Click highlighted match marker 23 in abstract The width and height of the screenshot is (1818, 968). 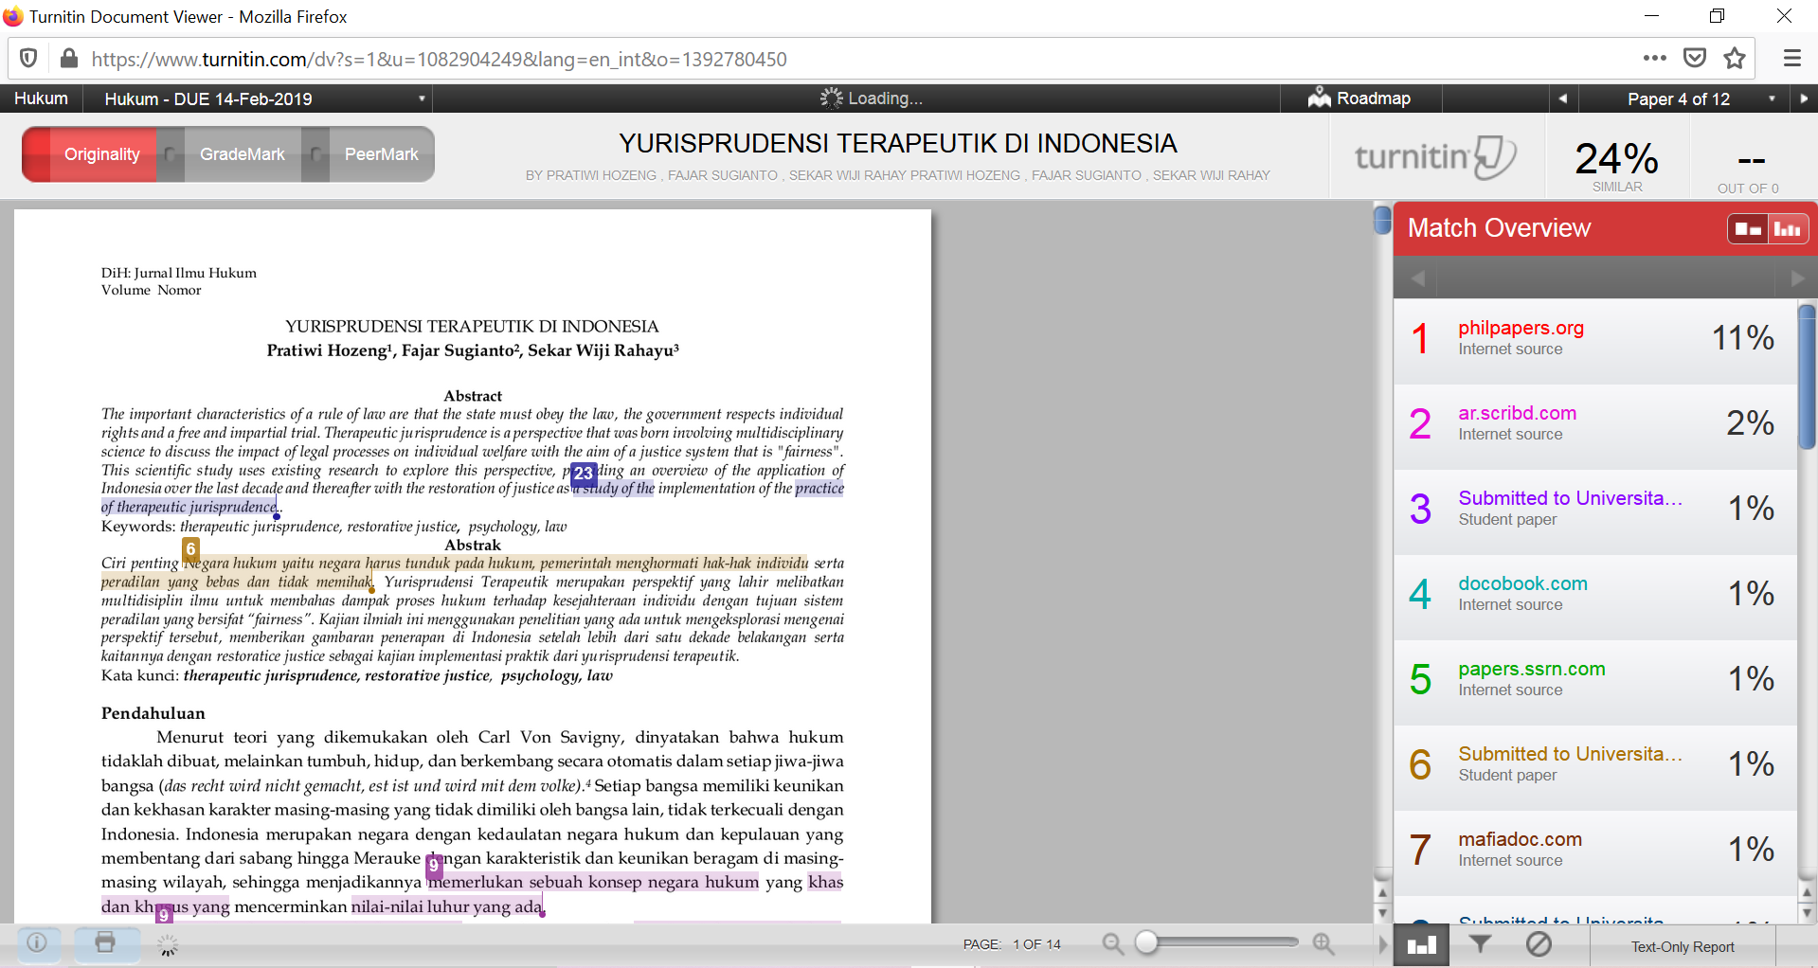(x=584, y=473)
